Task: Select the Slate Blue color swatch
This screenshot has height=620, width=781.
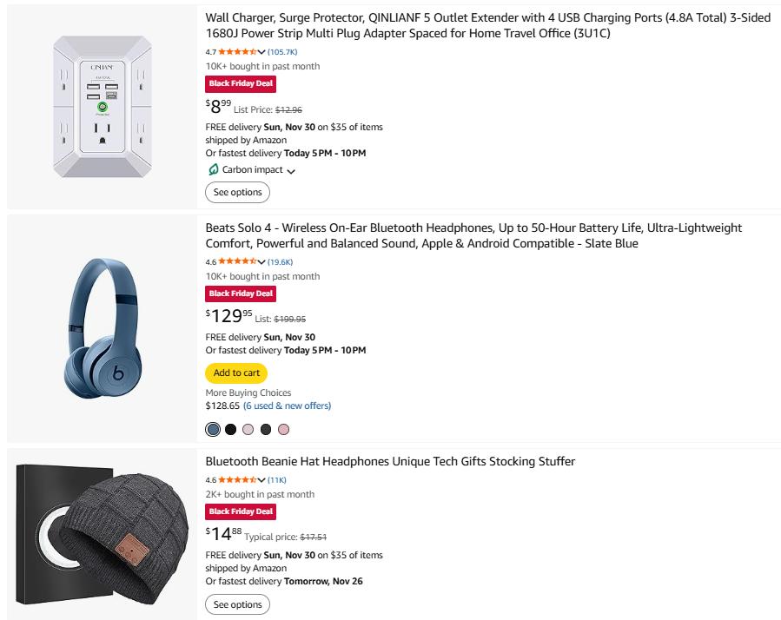Action: coord(213,428)
